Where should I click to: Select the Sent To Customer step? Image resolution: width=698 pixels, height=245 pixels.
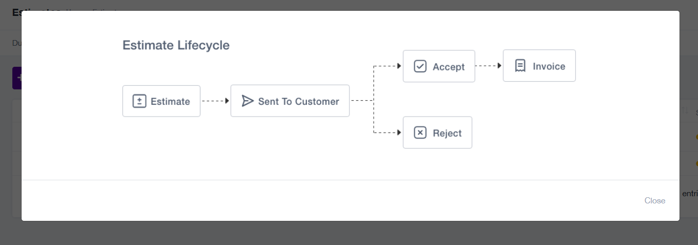[x=290, y=101]
